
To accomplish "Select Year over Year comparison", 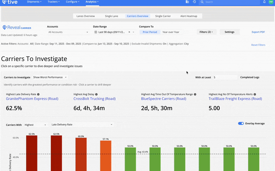I will pyautogui.click(x=170, y=32).
